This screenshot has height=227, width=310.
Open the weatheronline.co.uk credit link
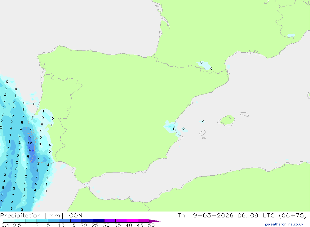pos(284,224)
